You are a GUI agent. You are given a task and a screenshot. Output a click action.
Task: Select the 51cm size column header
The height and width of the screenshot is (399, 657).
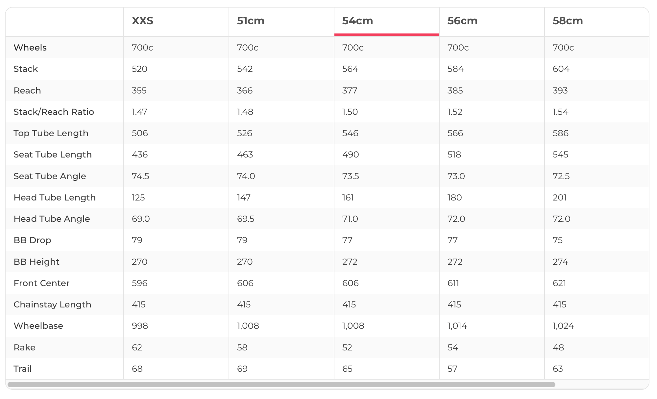(x=251, y=21)
